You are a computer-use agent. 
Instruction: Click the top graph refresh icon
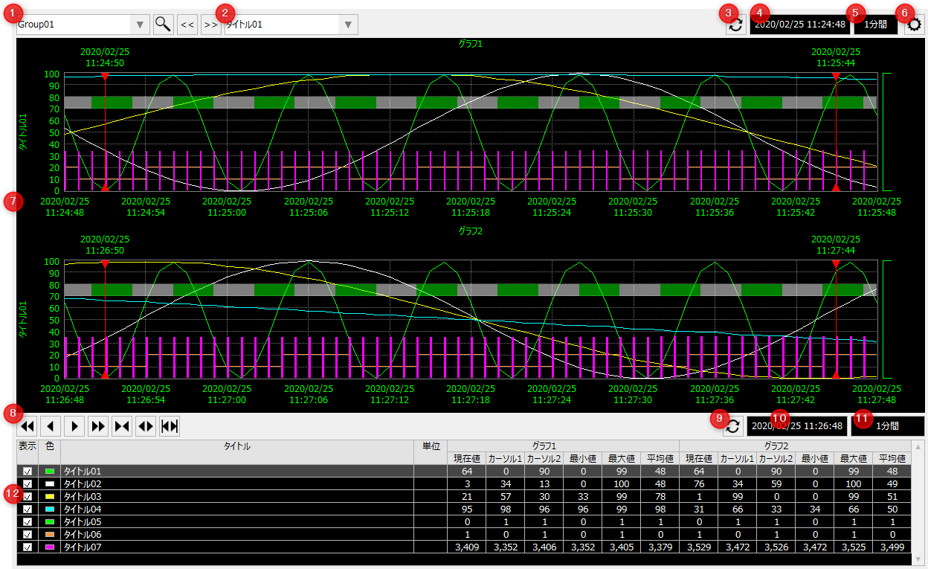pyautogui.click(x=735, y=25)
